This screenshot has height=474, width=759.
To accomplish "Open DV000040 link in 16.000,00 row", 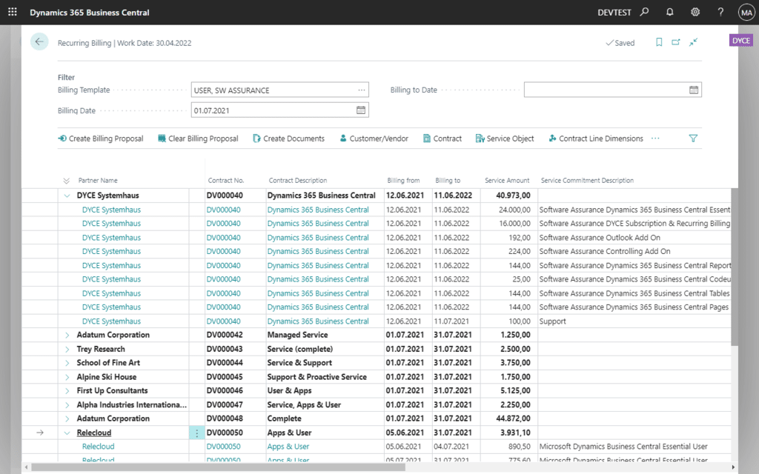I will [224, 224].
